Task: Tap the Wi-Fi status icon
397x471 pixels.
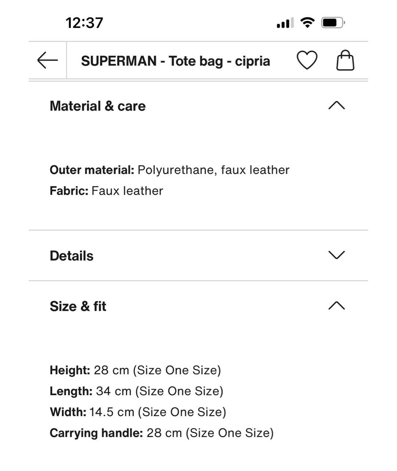Action: (x=307, y=23)
